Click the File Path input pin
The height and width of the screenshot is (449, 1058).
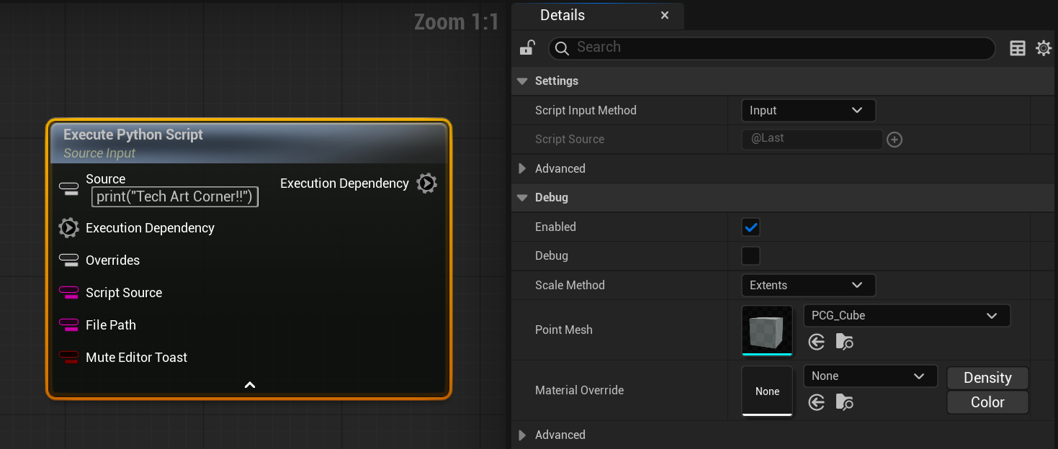[x=68, y=325]
